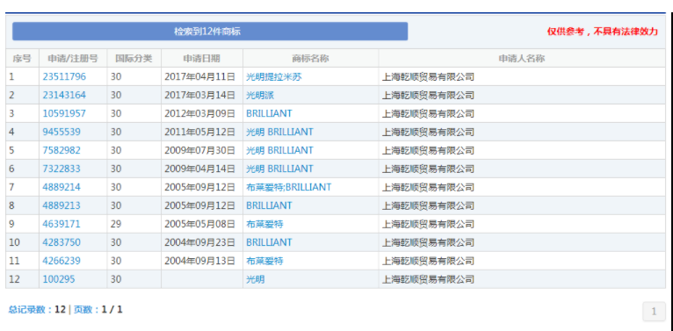
Task: Open registration number 4639171 link
Action: (62, 224)
